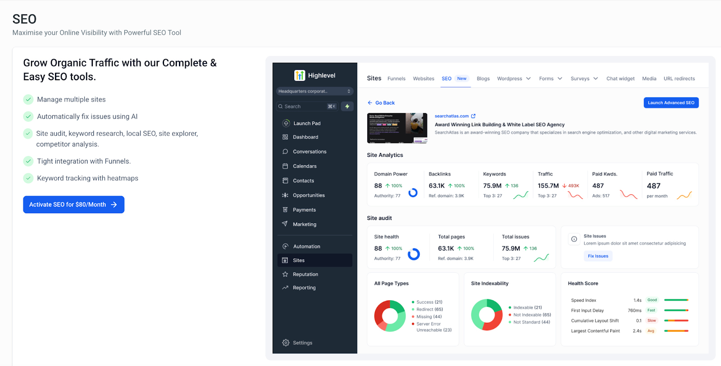
Task: Click the checkmark beside Tight integration with Funnels
Action: click(28, 161)
